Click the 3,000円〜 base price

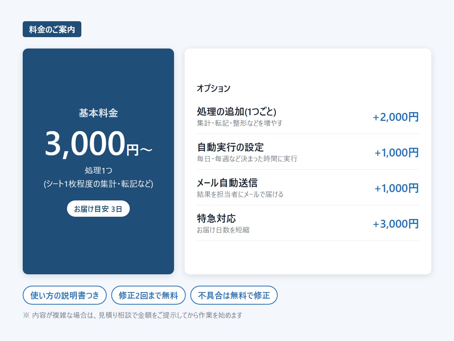point(98,144)
